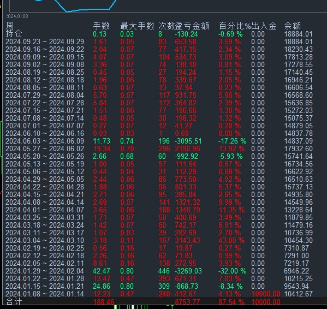Click the 手数 column header
The width and height of the screenshot is (327, 309).
[102, 26]
